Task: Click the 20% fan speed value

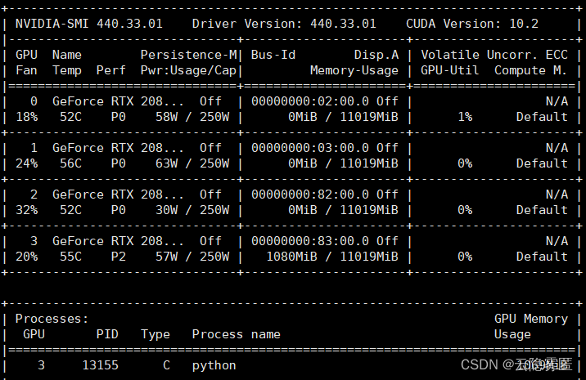Action: pyautogui.click(x=26, y=257)
